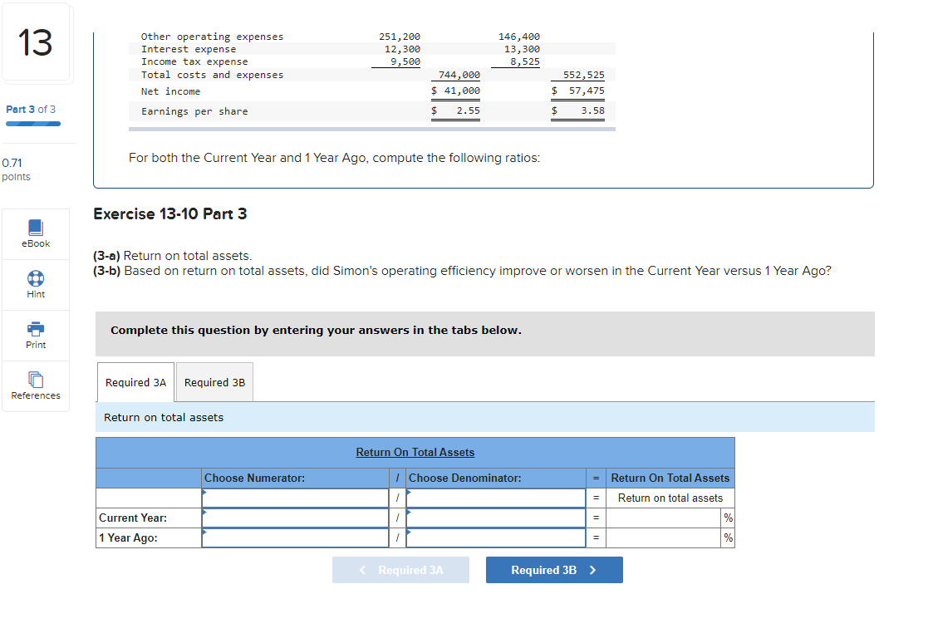Viewport: 928px width, 638px height.
Task: Click the Return On Total Assets header link
Action: 415,452
